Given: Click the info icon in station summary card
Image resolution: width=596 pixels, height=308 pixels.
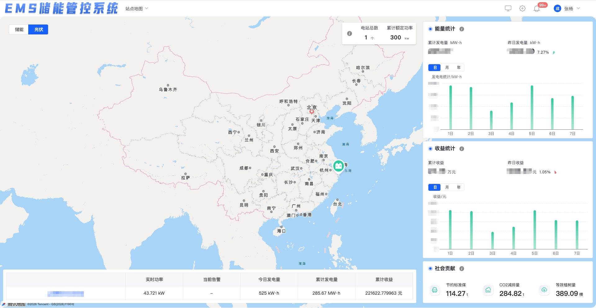Looking at the screenshot, I should [x=350, y=33].
